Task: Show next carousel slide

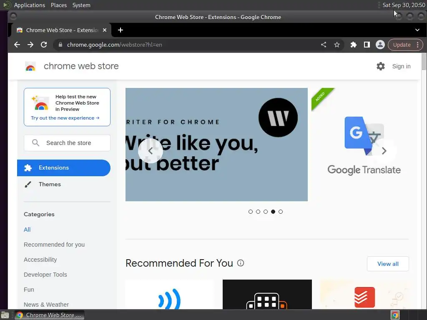Action: click(x=384, y=151)
